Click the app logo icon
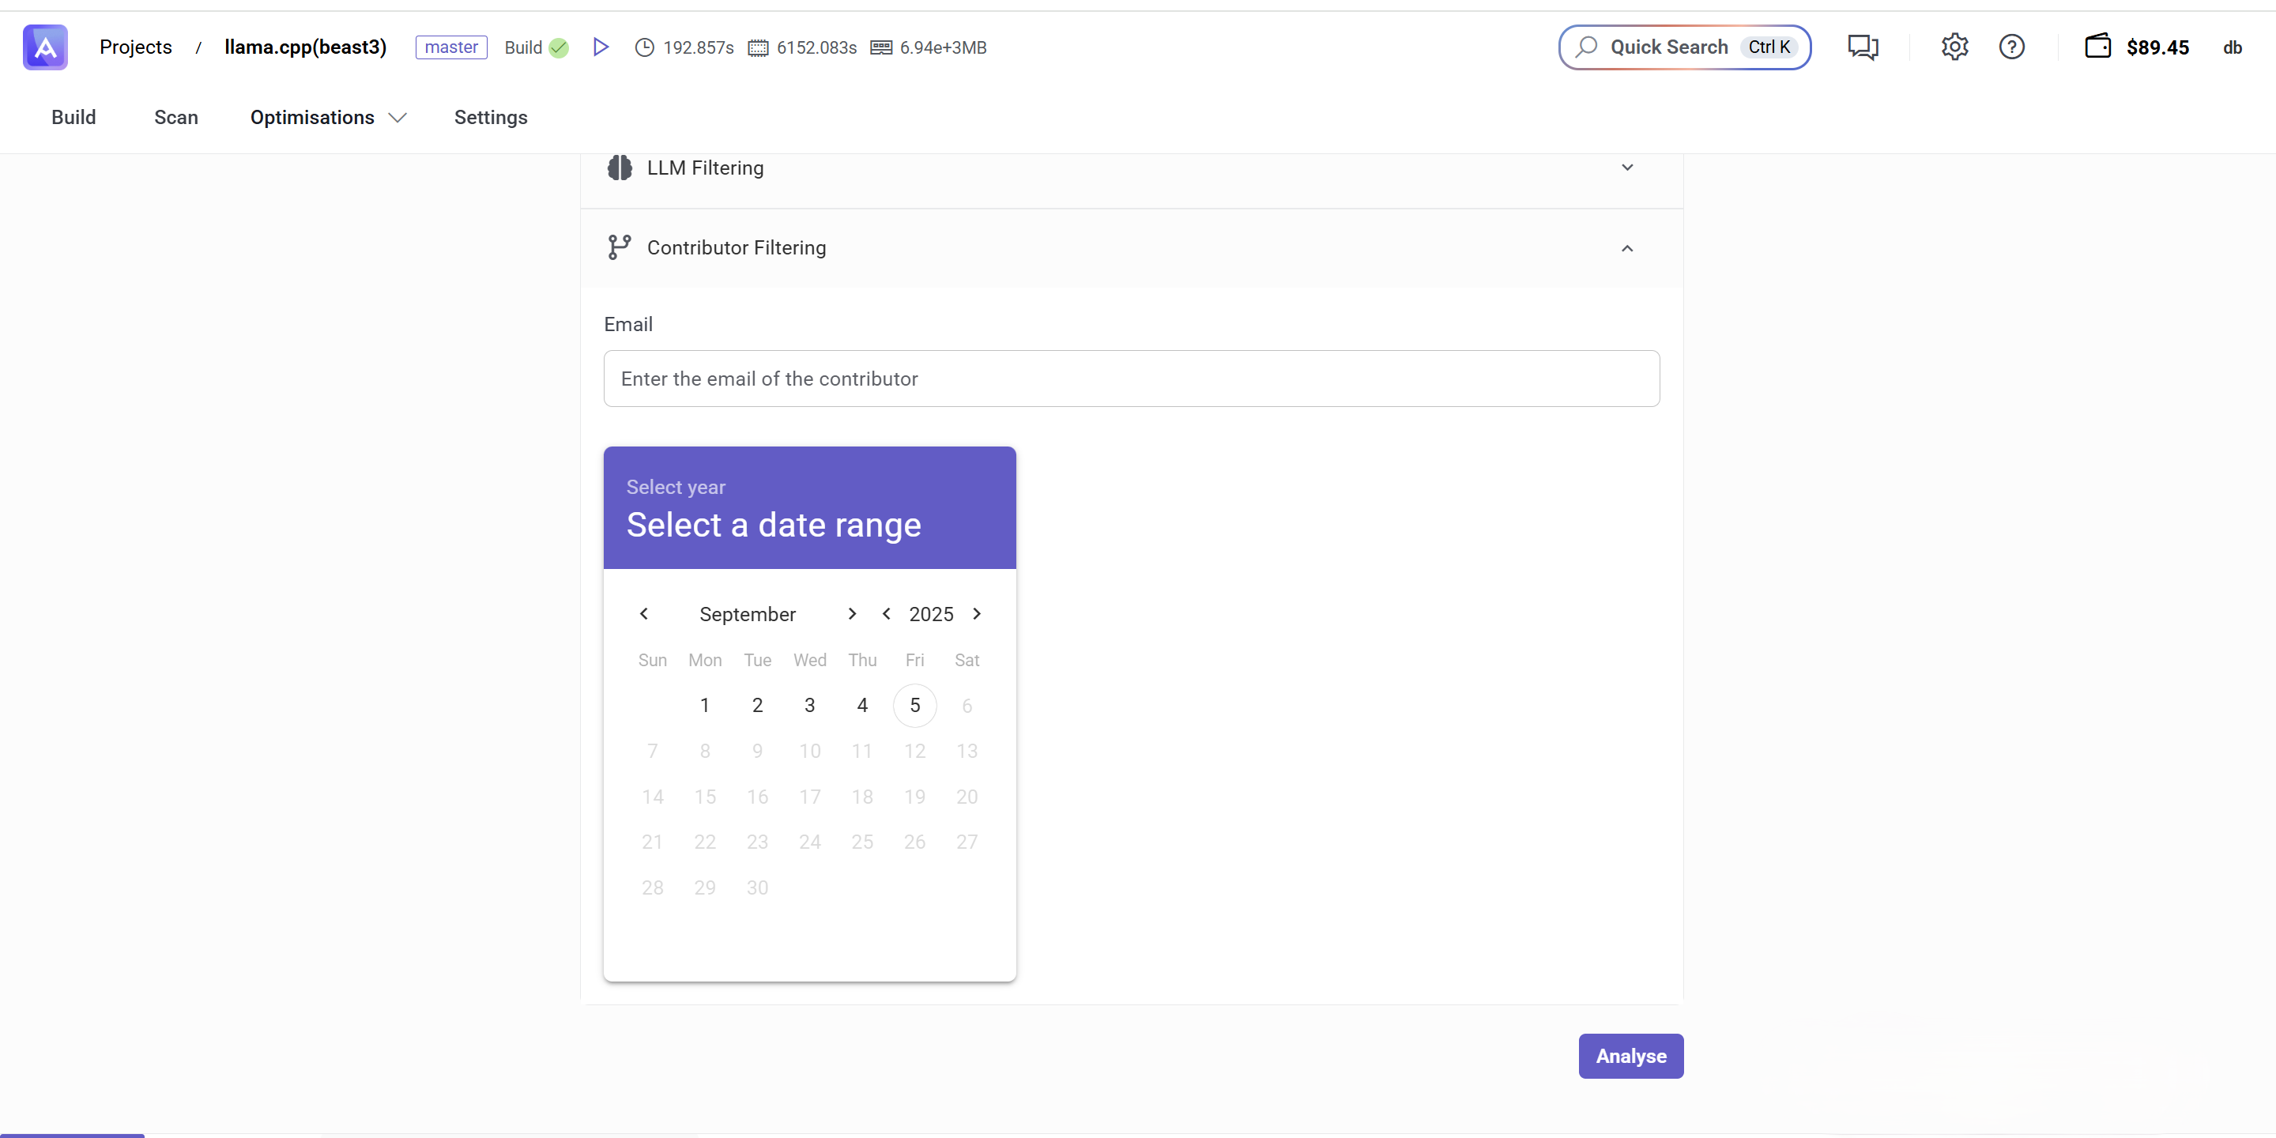Screen dimensions: 2276x1138 click(45, 47)
